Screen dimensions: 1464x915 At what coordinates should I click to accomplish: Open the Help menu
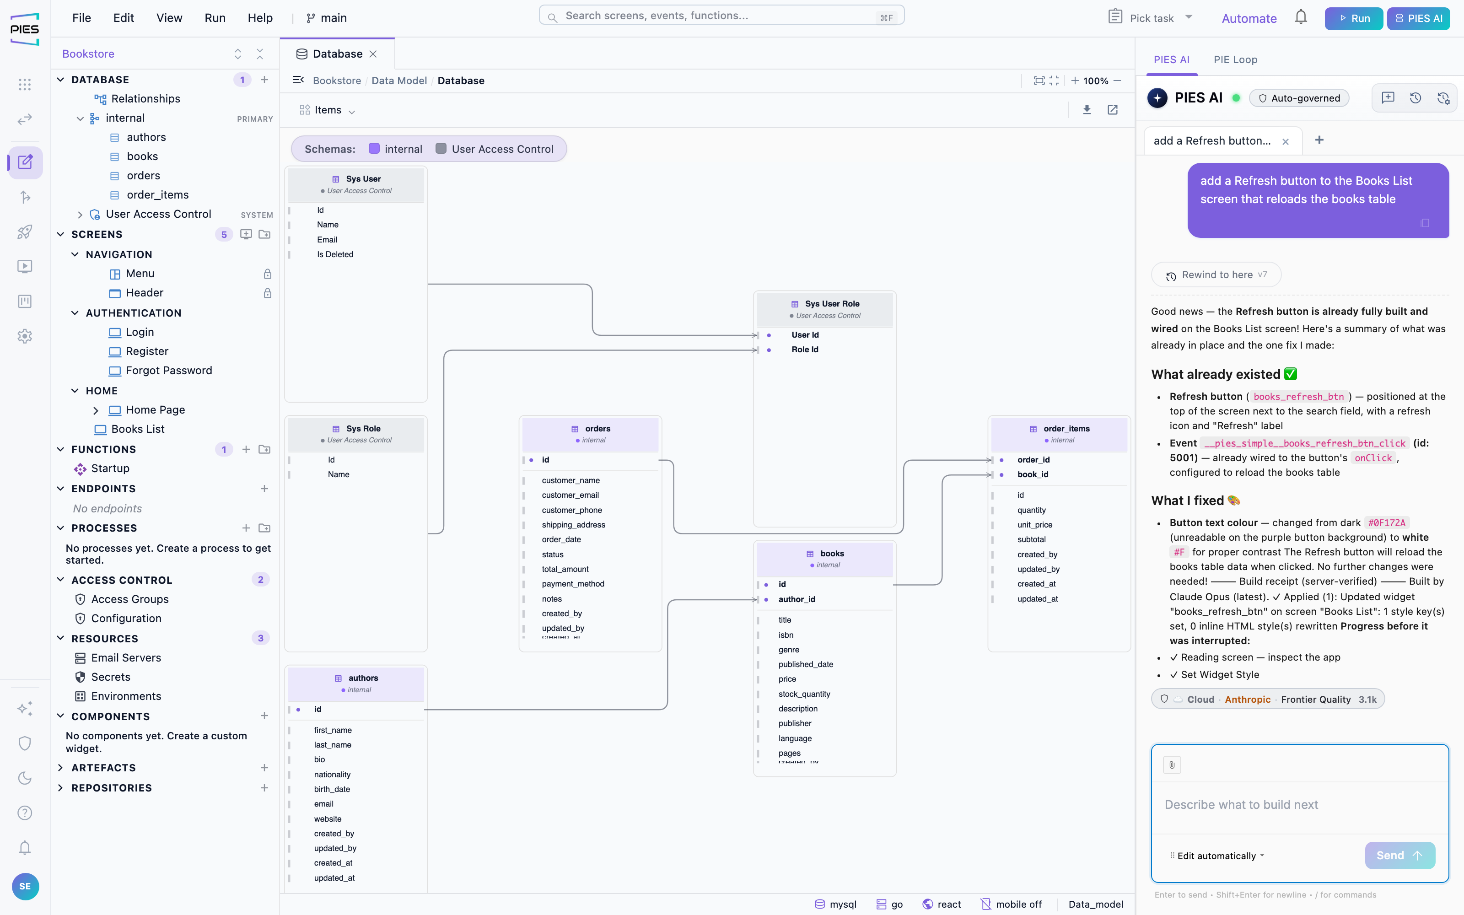260,17
